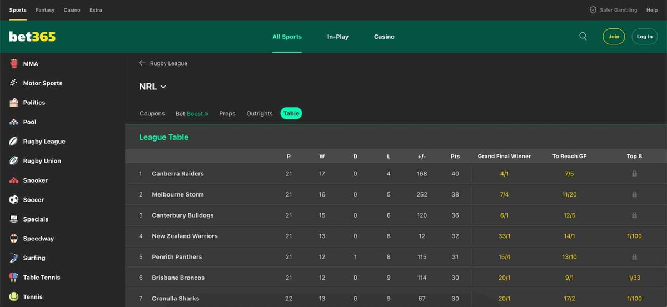Select Melbourne Storm 11/20 To Reach GF odds
Viewport: 667px width, 307px height.
click(569, 194)
